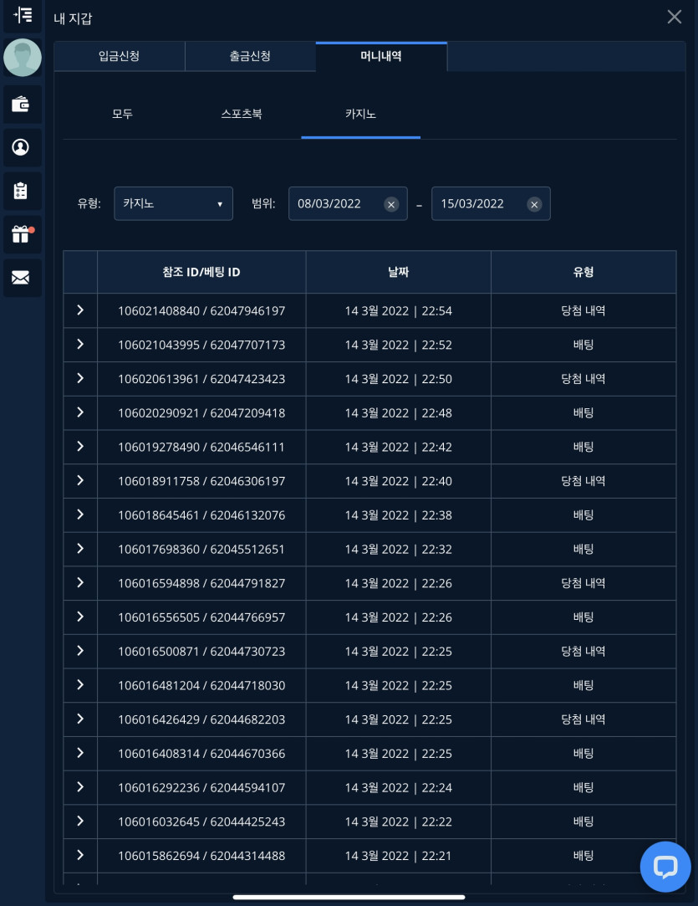
Task: Open the user account circle icon
Action: point(21,147)
